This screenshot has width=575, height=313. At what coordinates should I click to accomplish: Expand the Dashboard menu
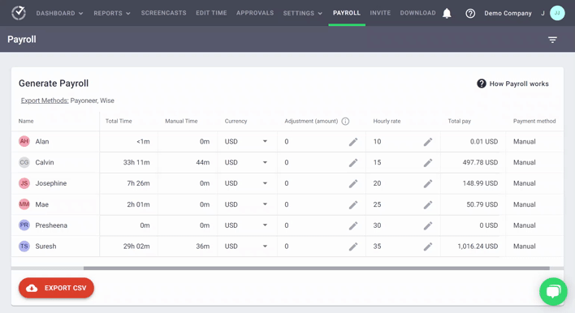(59, 13)
